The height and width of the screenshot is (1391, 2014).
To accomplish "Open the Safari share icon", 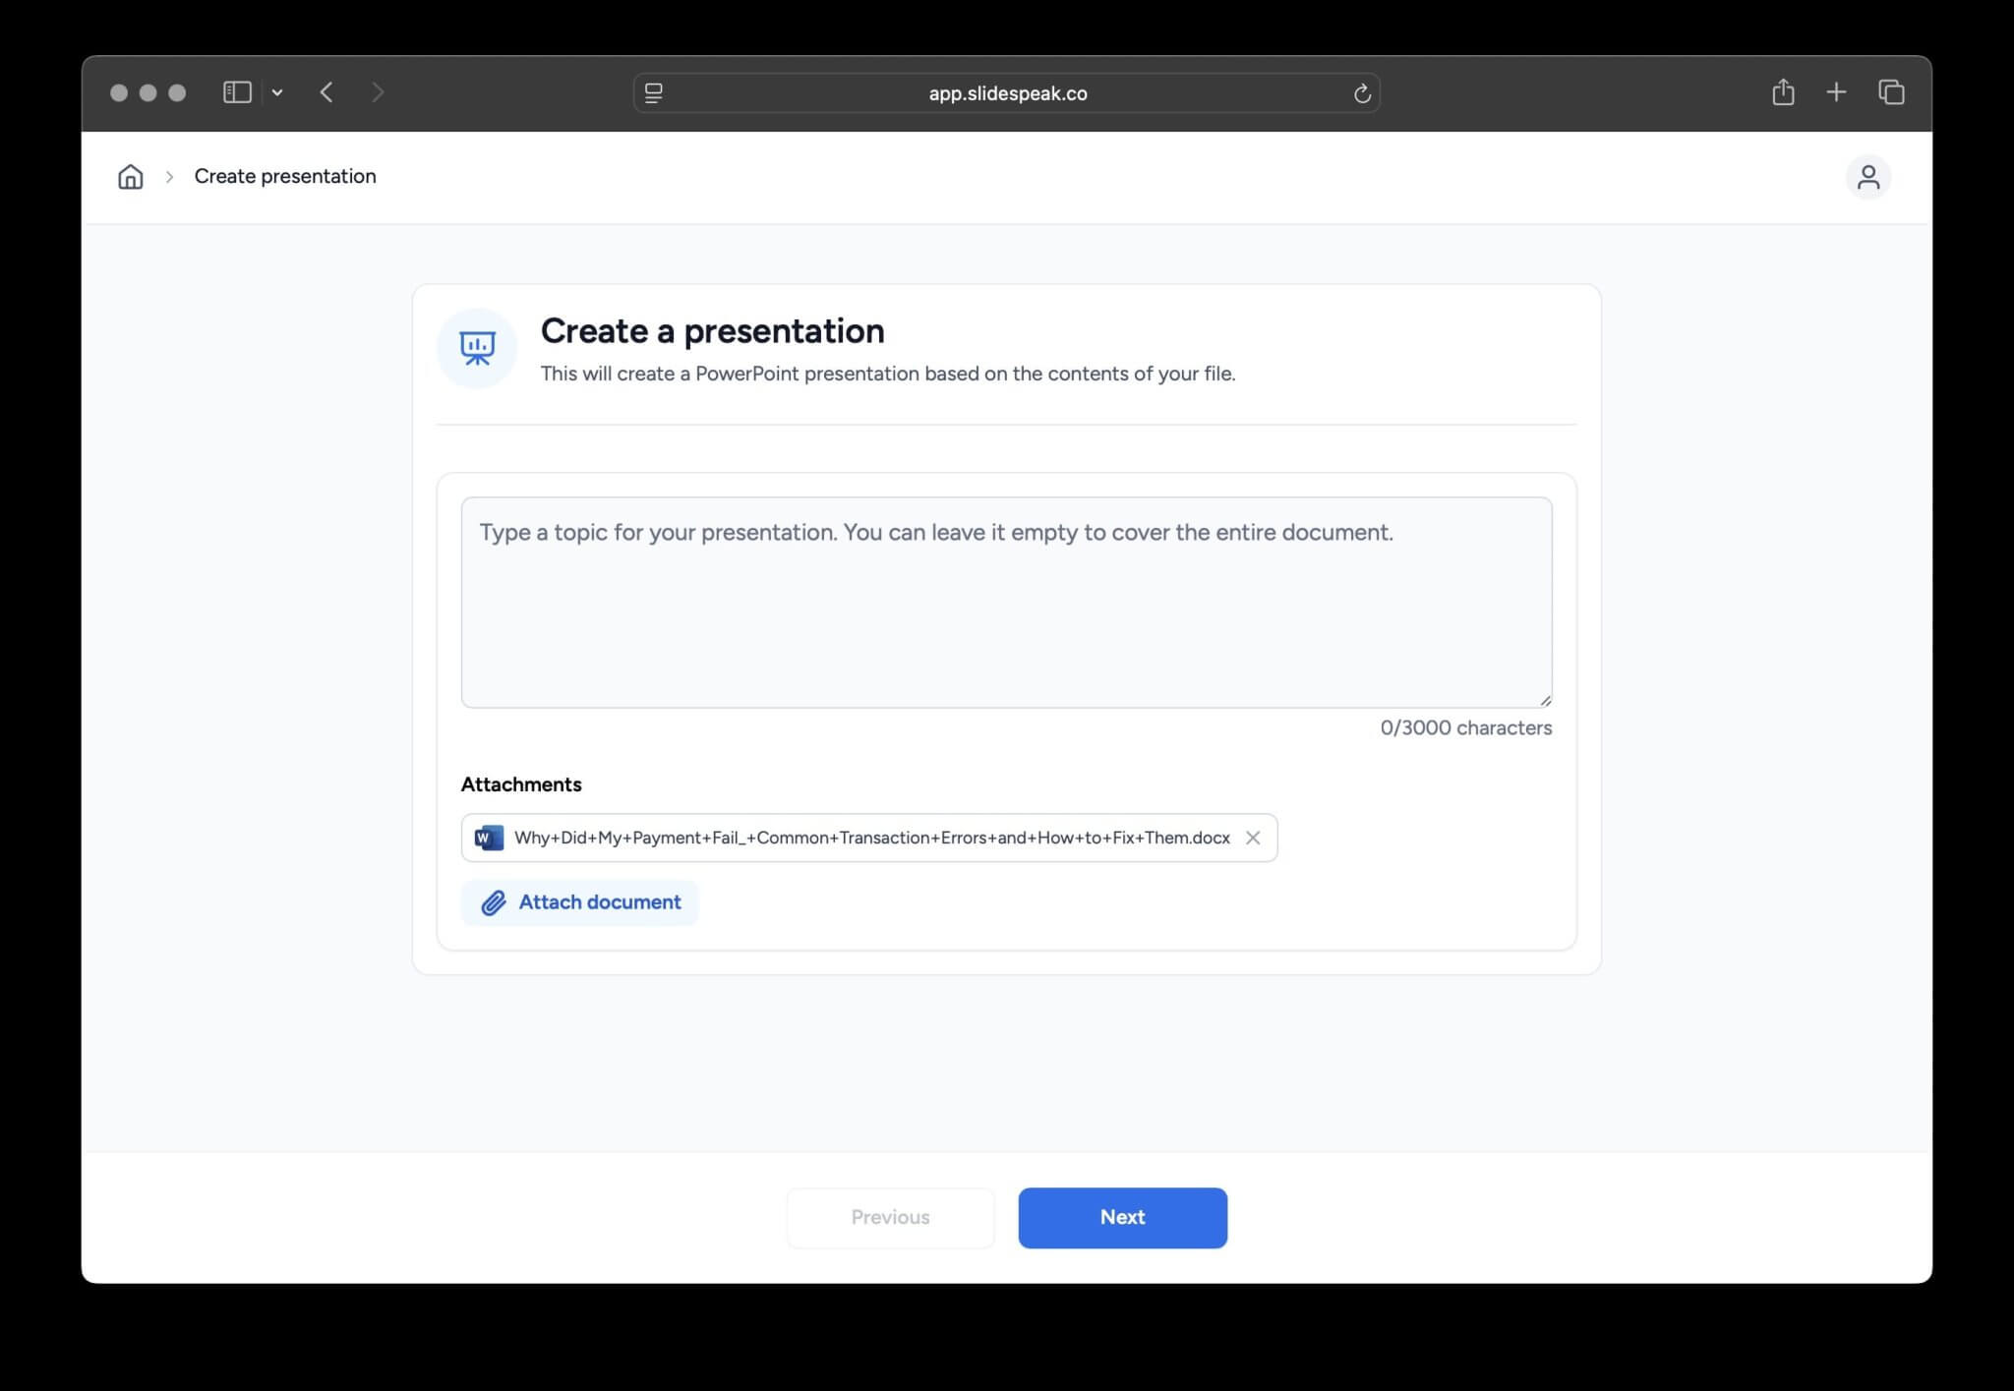I will click(x=1784, y=91).
